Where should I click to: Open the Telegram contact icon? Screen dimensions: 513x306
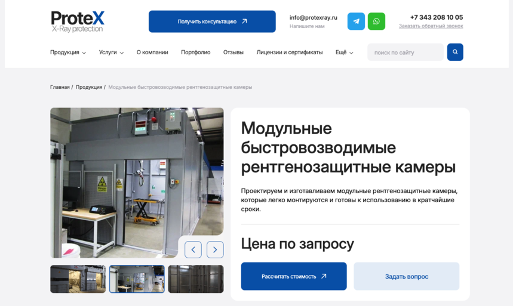[x=356, y=21]
